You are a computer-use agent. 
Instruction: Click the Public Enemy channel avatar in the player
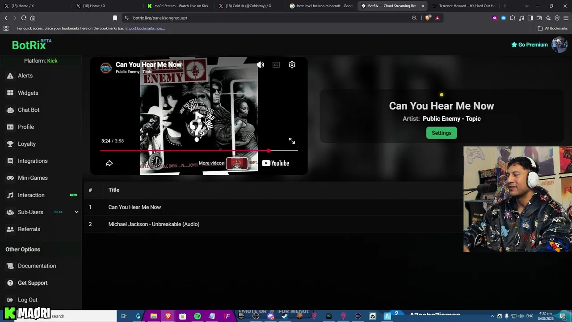click(106, 68)
